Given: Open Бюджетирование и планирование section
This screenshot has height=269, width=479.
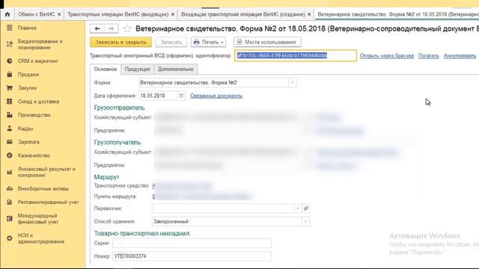Looking at the screenshot, I should click(x=40, y=44).
